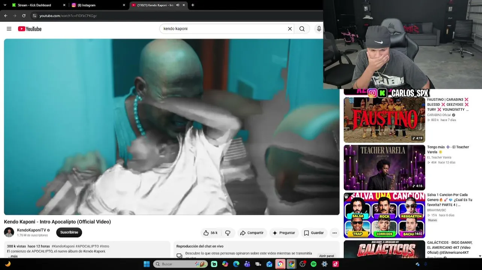Switch to the Instagram tab
The height and width of the screenshot is (270, 482).
click(98, 5)
